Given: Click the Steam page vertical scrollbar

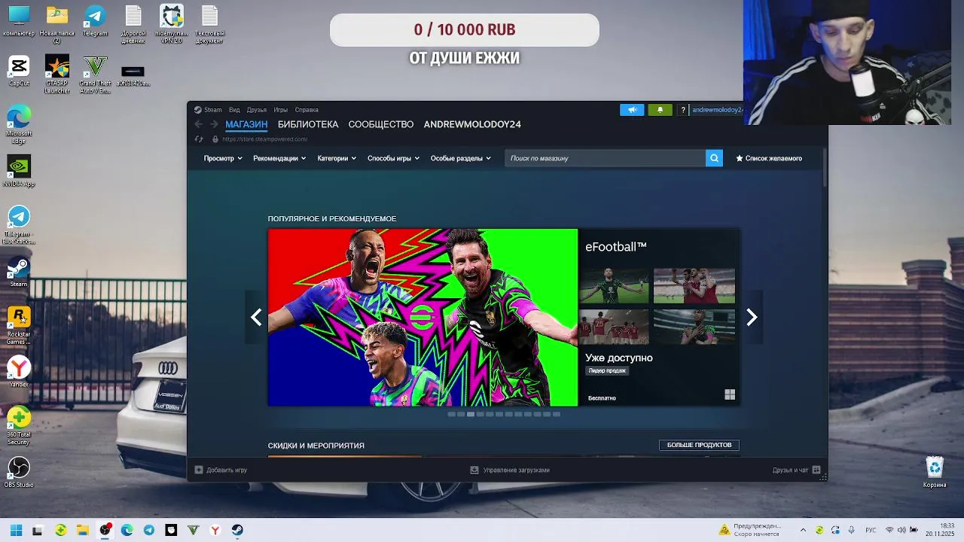Looking at the screenshot, I should click(x=825, y=169).
